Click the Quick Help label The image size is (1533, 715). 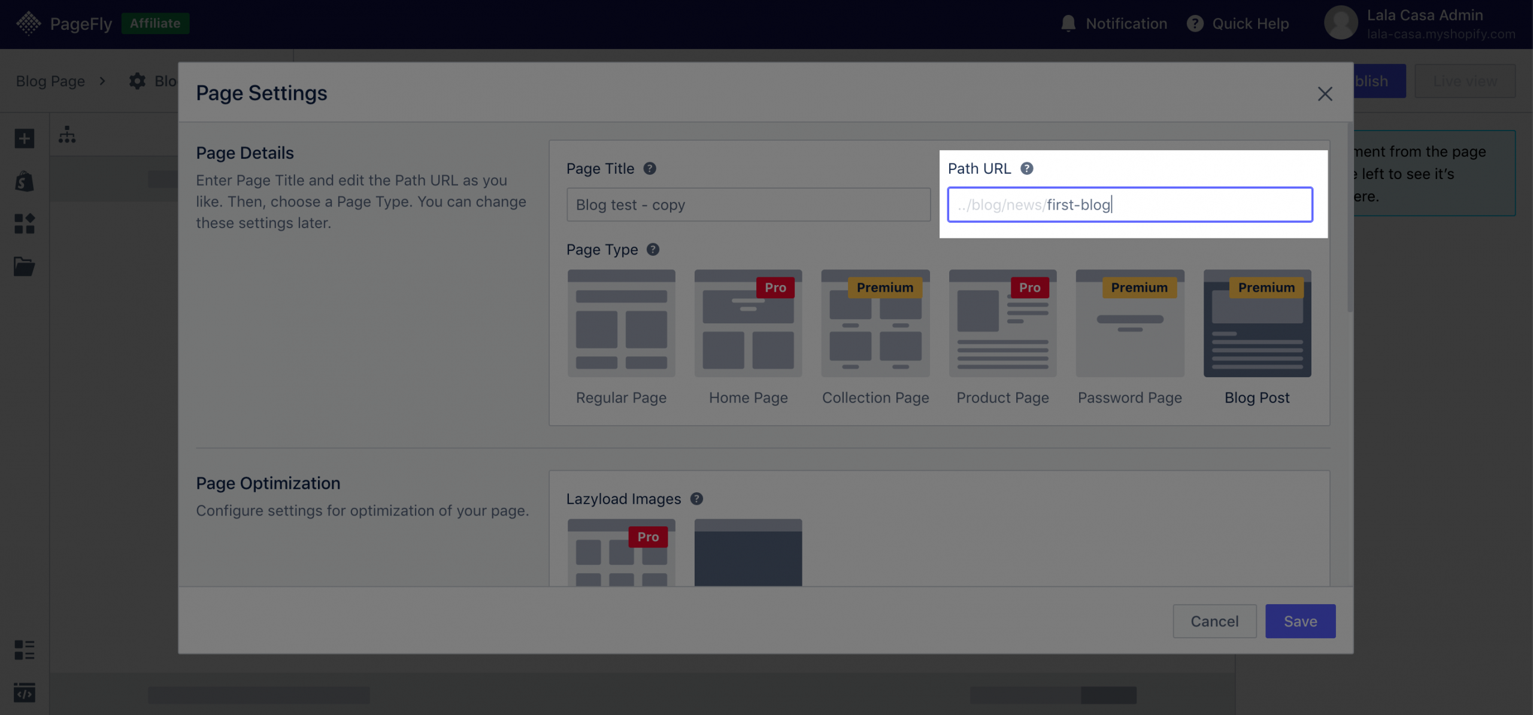click(1250, 23)
